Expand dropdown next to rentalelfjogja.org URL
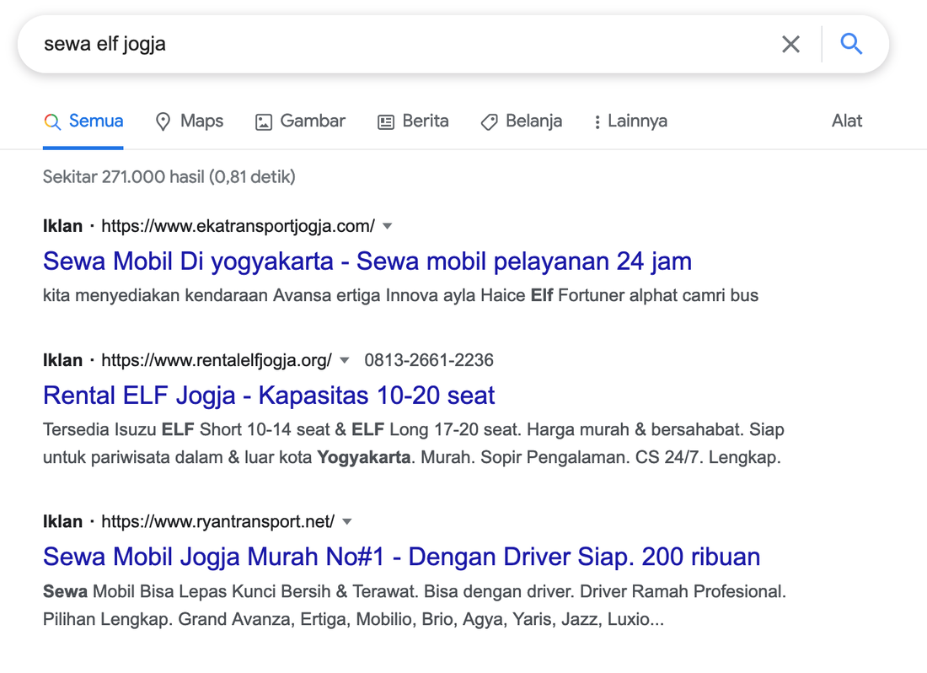The height and width of the screenshot is (673, 927). pyautogui.click(x=344, y=361)
